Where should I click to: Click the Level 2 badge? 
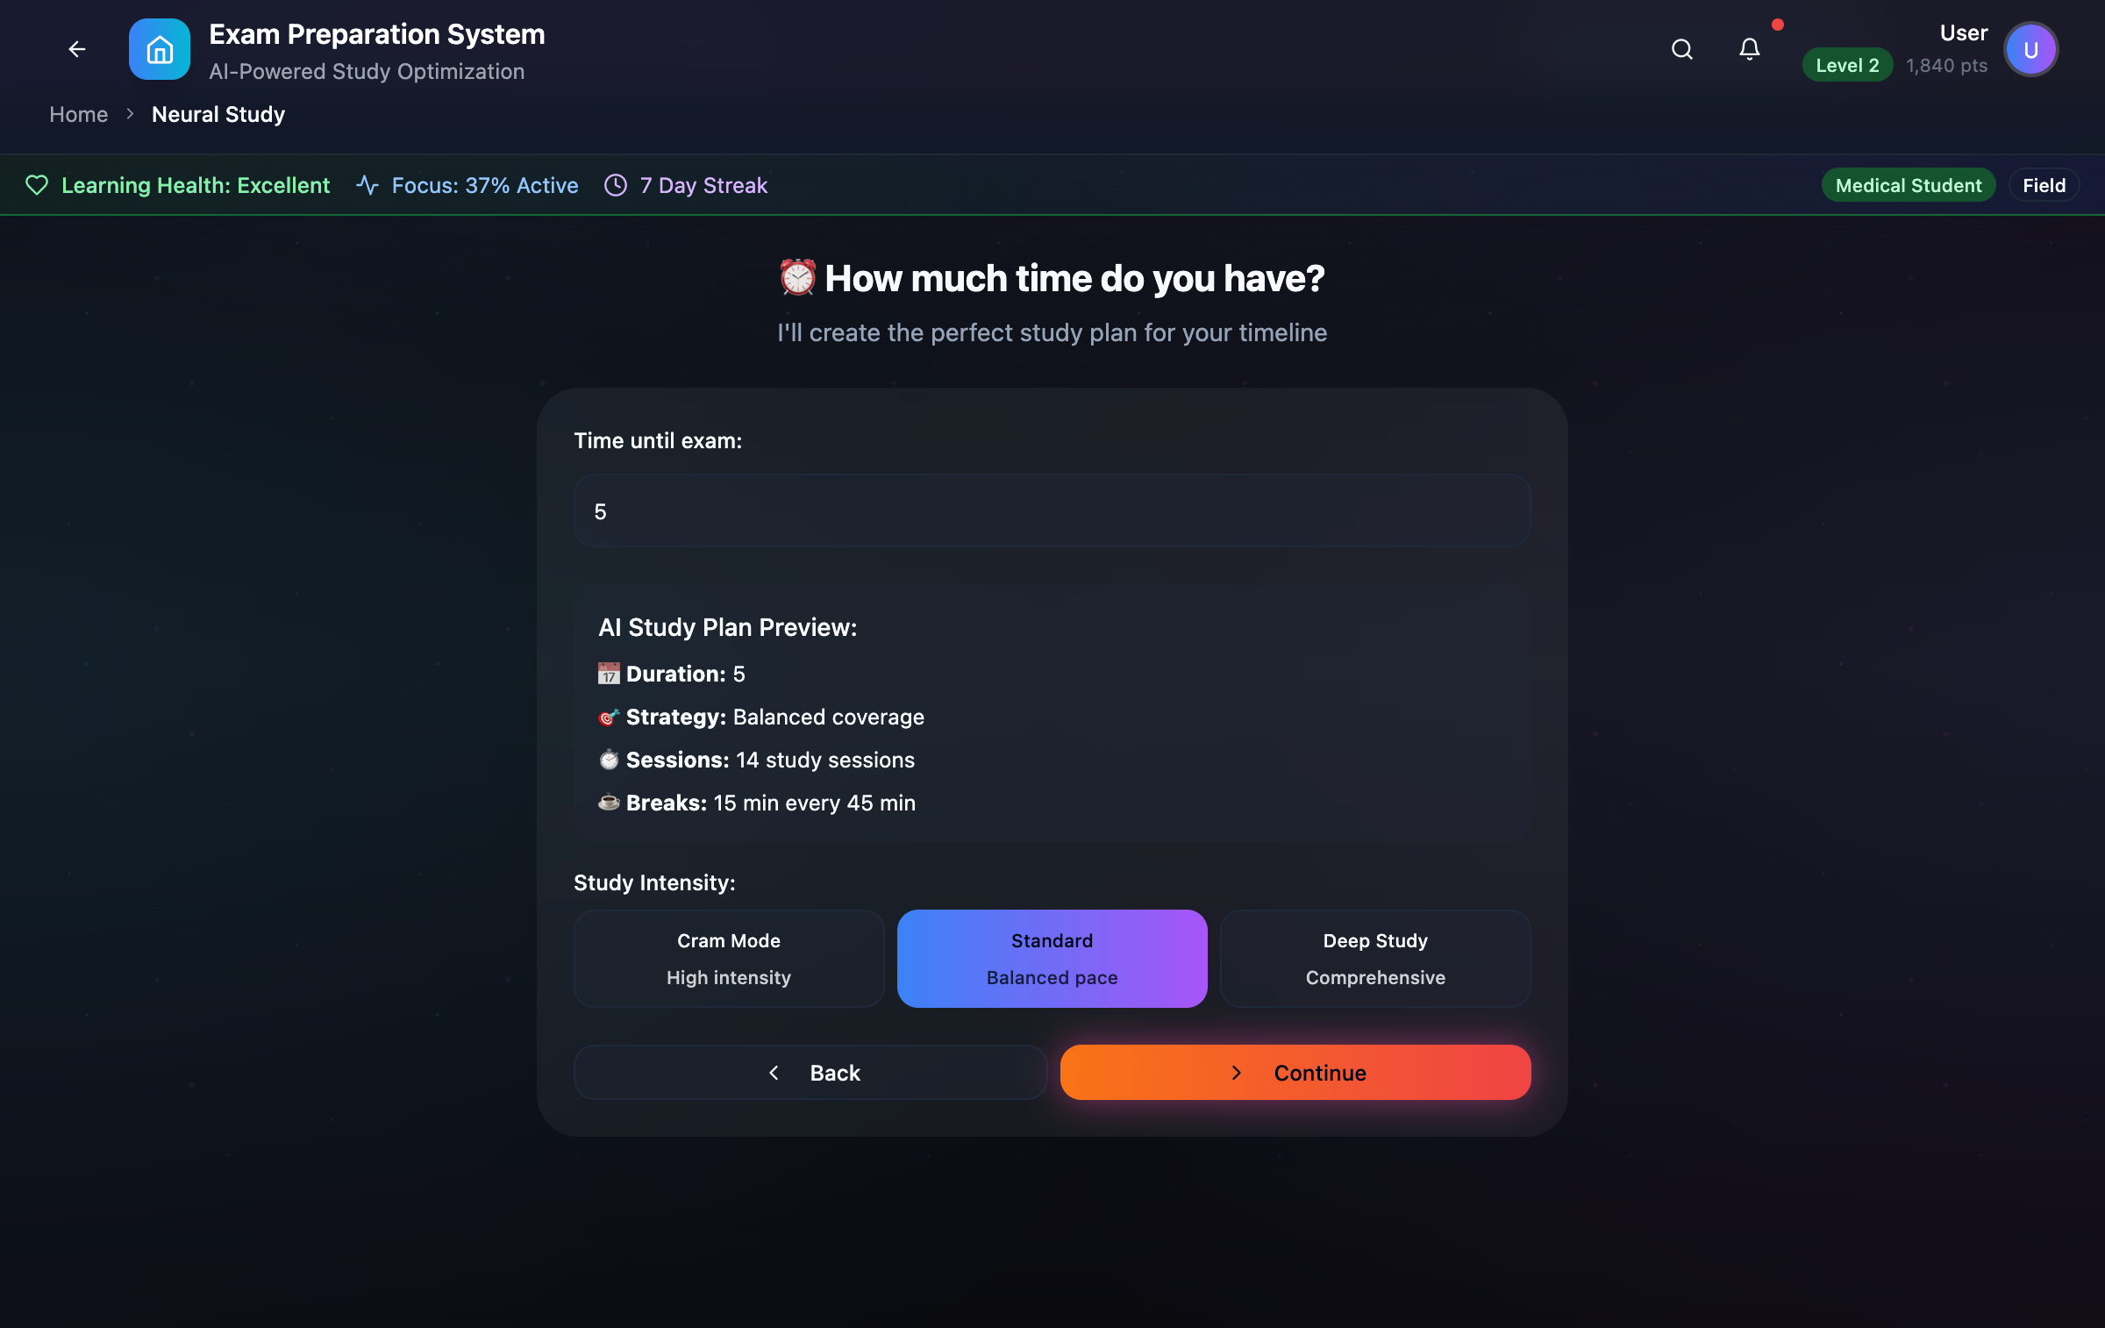(1847, 66)
